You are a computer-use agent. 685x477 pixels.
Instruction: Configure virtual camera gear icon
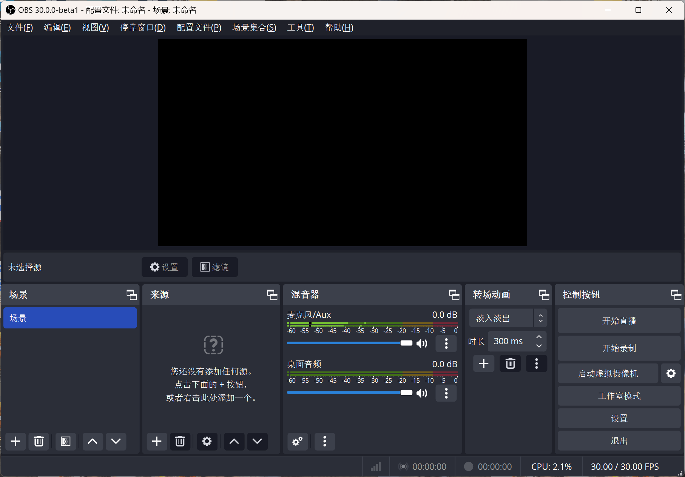[671, 373]
